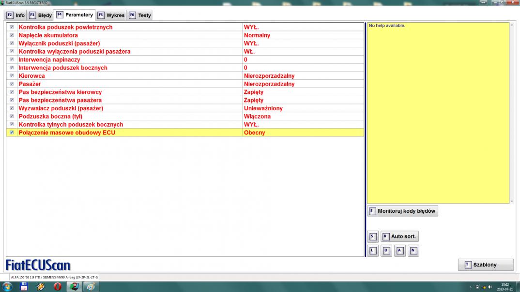The image size is (520, 292).
Task: Select Połączenie masowe obudowy ECU label
Action: click(x=67, y=132)
